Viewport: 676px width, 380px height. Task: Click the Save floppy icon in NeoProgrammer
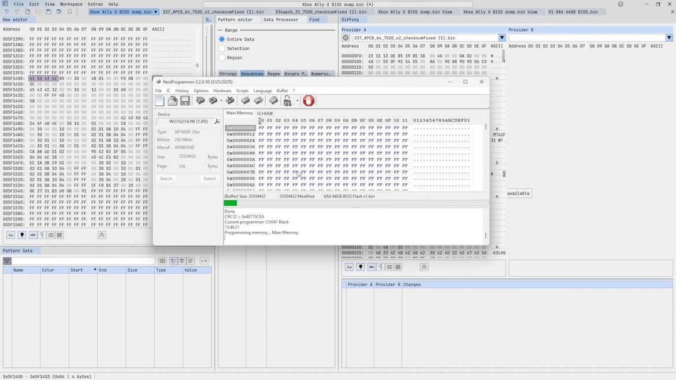tap(185, 100)
